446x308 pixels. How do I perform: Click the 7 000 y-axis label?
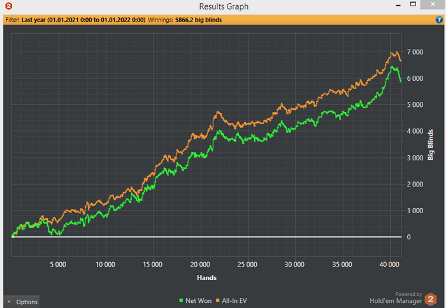coord(415,52)
